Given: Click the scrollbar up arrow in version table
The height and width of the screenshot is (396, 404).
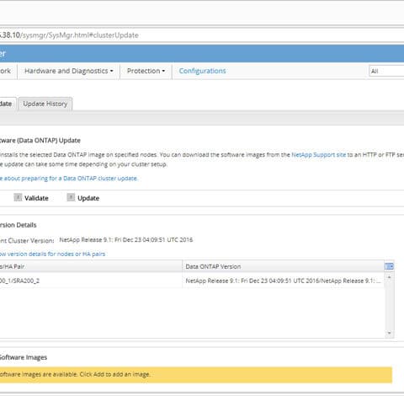Looking at the screenshot, I should coord(389,277).
